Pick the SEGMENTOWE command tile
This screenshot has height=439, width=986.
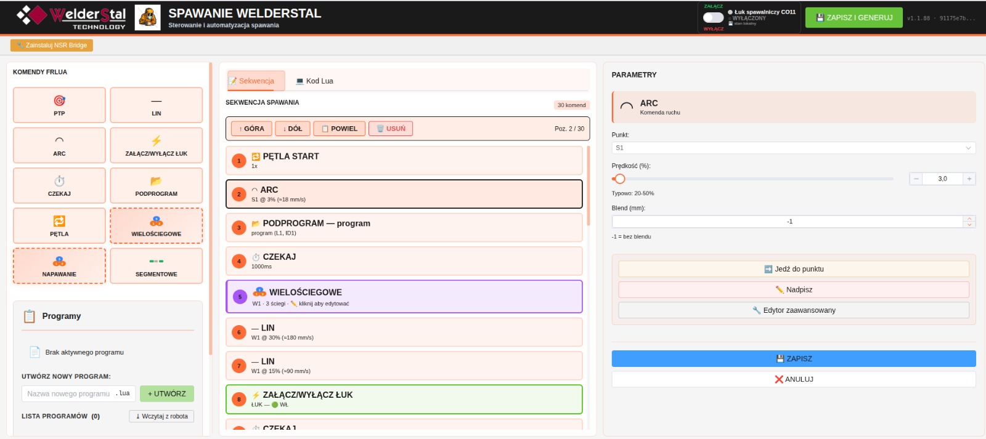point(157,266)
